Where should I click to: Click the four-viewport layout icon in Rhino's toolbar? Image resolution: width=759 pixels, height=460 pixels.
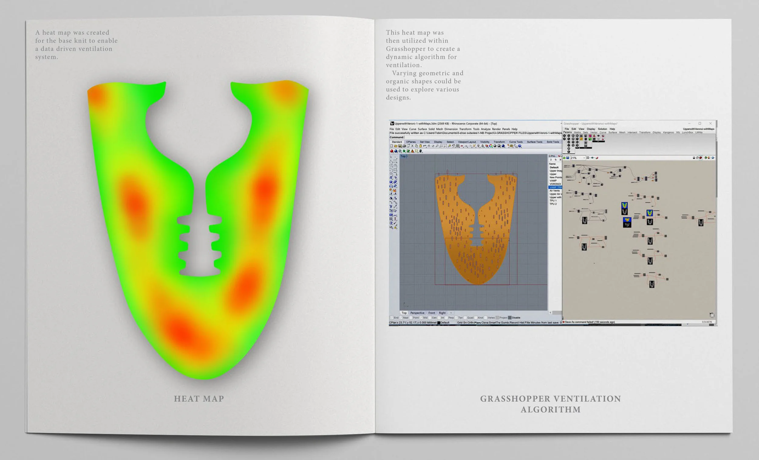(458, 146)
